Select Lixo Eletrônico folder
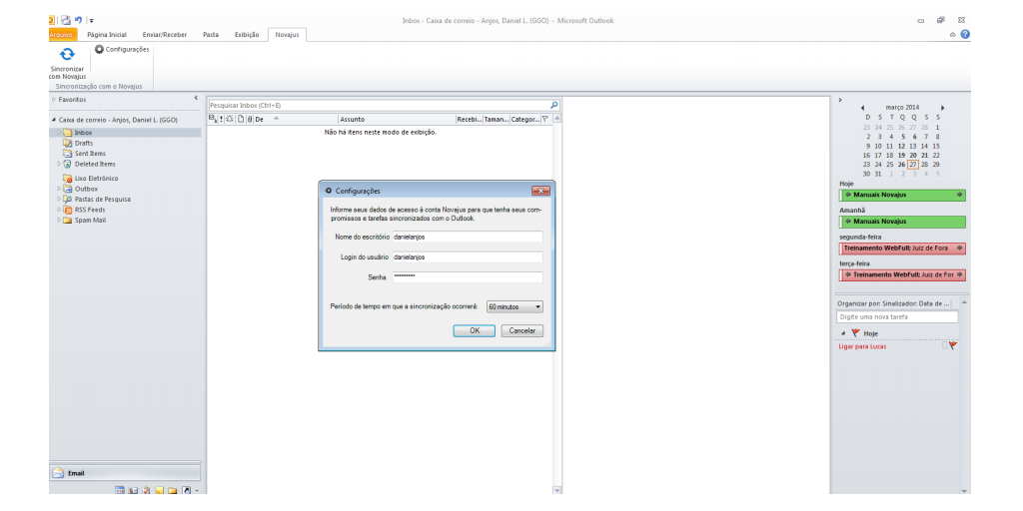Screen dimensions: 1023x511 (96, 178)
